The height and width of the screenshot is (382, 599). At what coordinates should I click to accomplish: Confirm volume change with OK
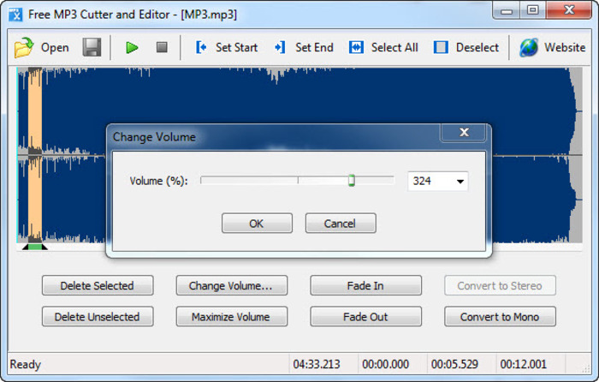click(x=257, y=224)
